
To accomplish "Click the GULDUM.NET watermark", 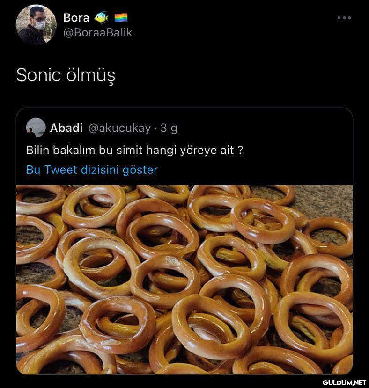I will pyautogui.click(x=344, y=382).
